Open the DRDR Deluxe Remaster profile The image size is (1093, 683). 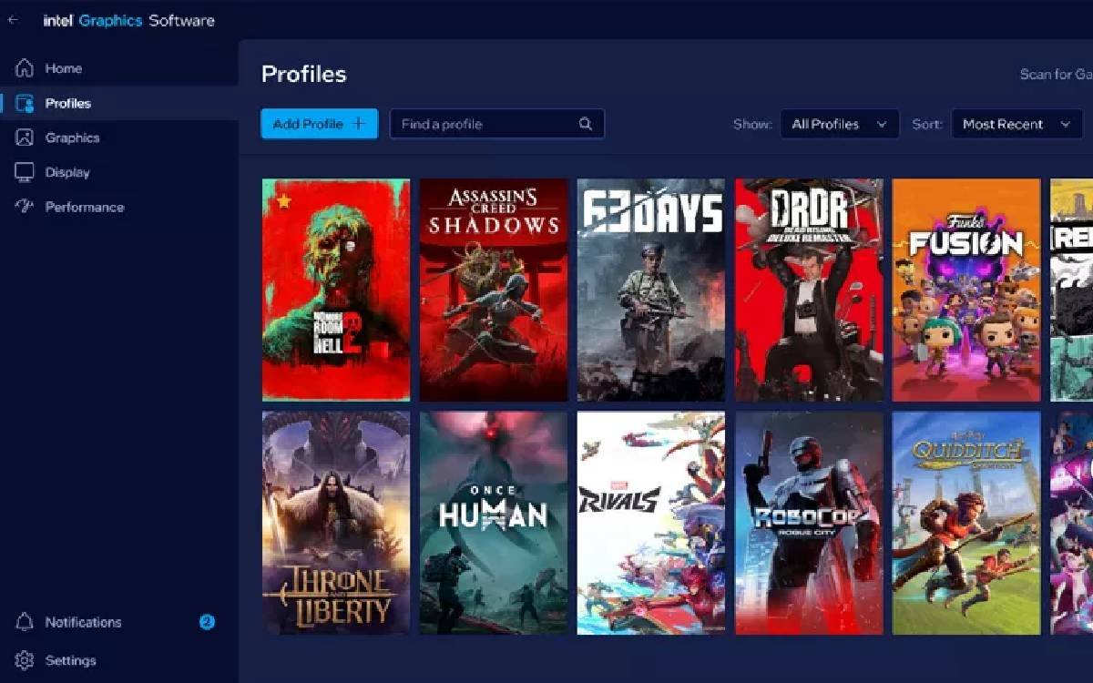[809, 290]
